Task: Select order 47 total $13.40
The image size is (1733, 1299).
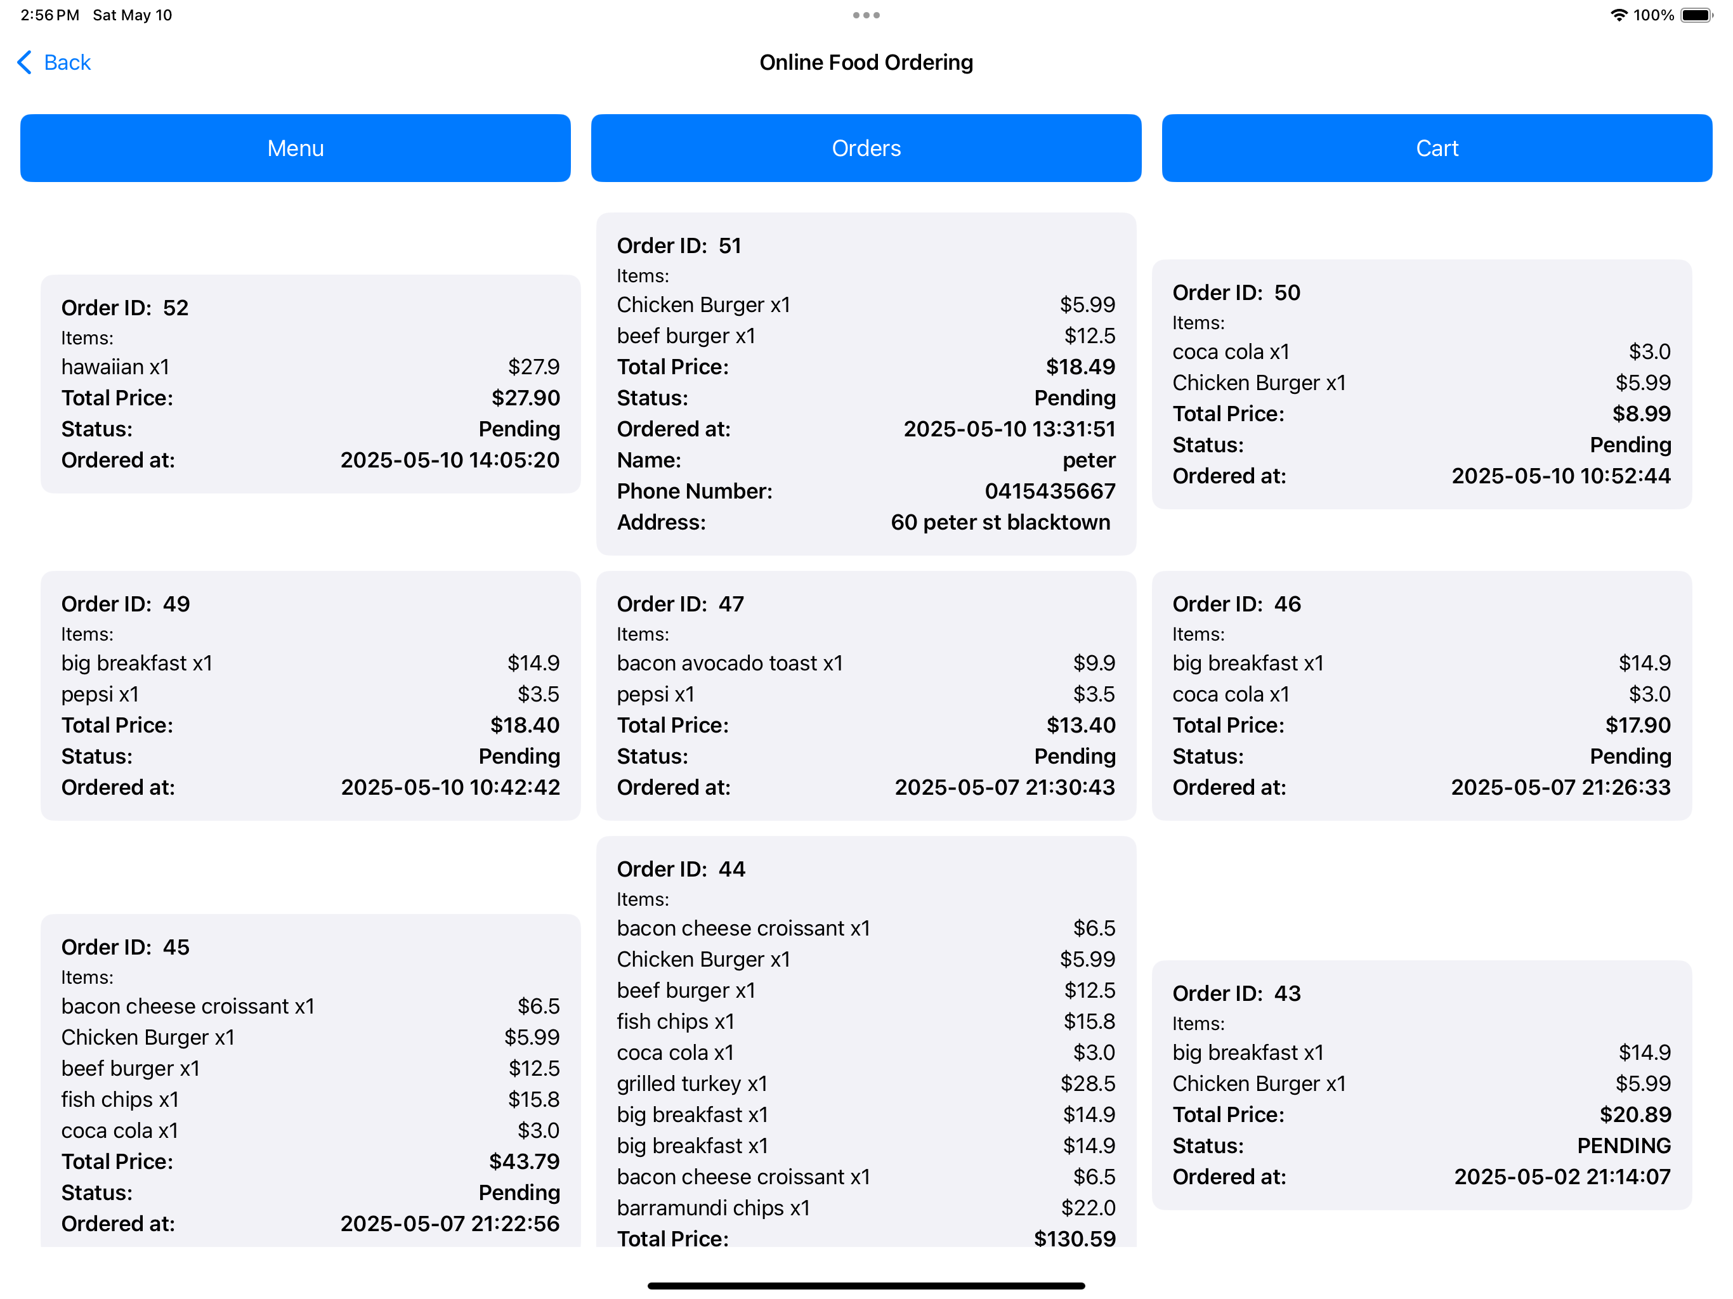Action: [1081, 726]
